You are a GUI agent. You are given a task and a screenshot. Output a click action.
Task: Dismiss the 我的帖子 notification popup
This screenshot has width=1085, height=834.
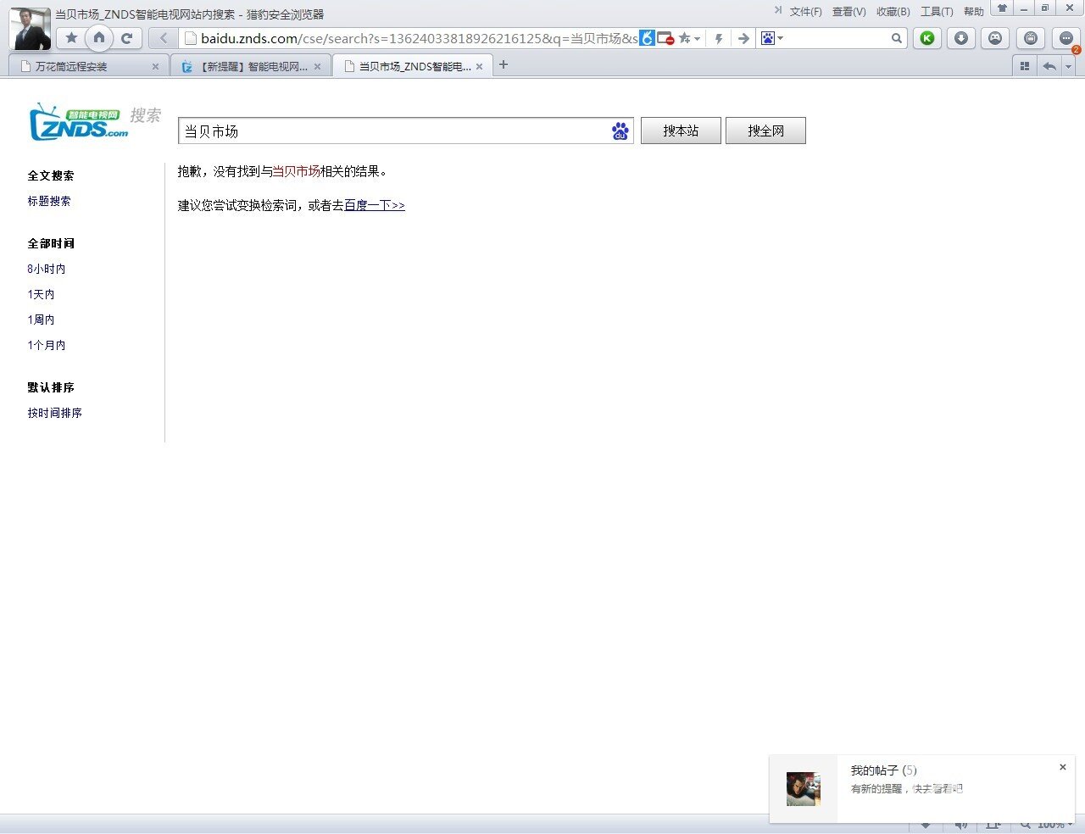pos(1063,767)
